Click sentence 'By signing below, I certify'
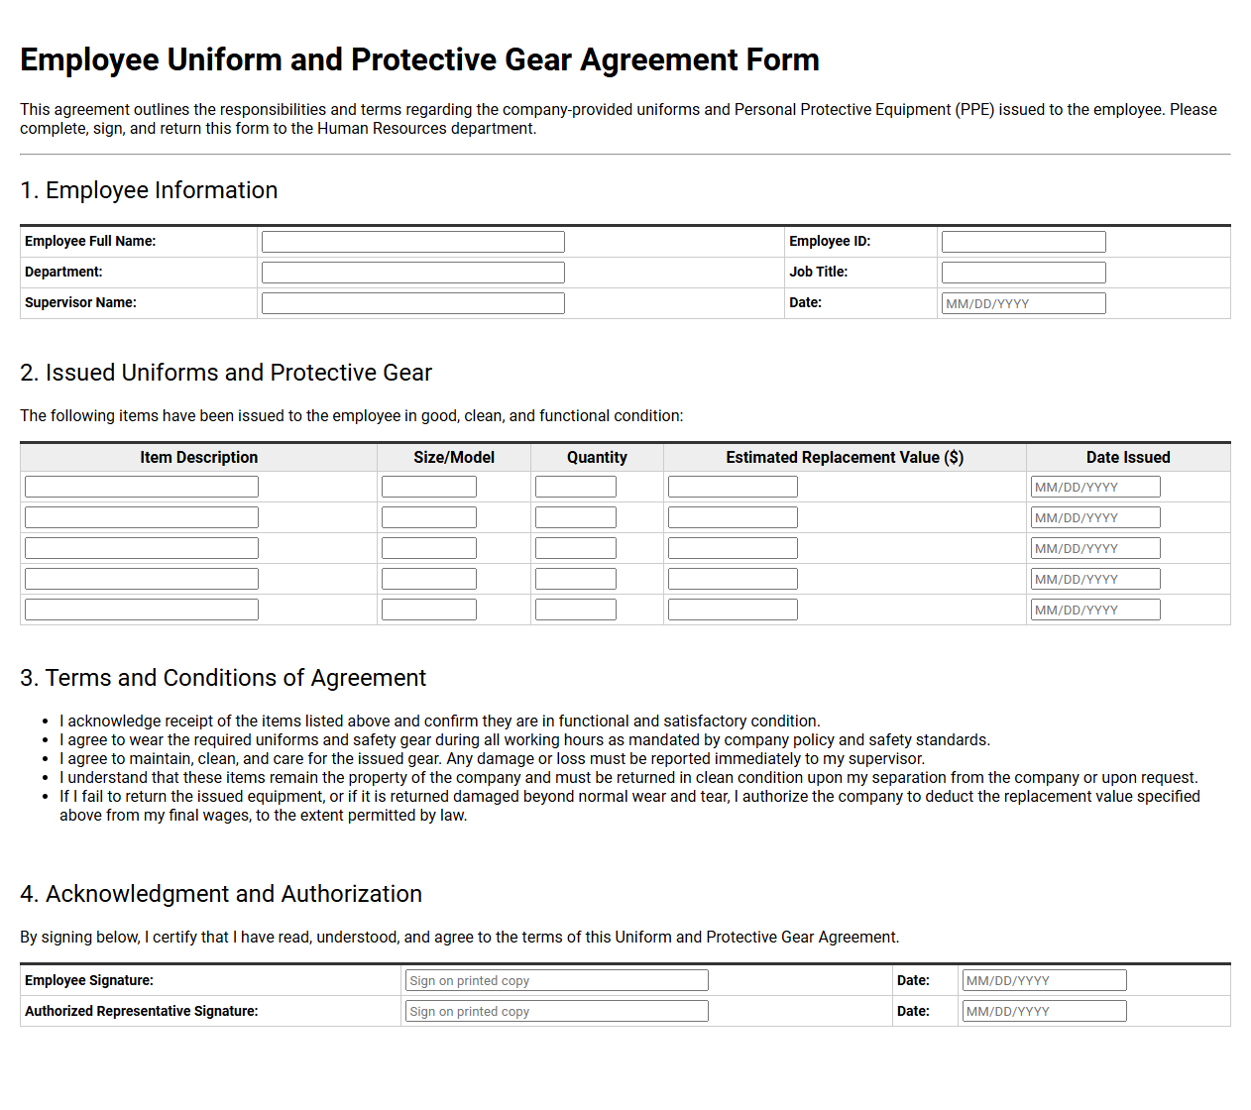The image size is (1251, 1110). pos(460,938)
